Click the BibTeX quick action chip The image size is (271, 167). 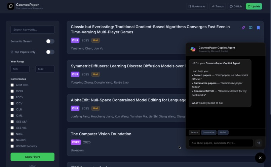click(223, 132)
